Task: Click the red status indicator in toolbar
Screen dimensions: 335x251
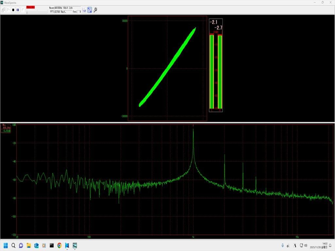Action: (x=30, y=7)
